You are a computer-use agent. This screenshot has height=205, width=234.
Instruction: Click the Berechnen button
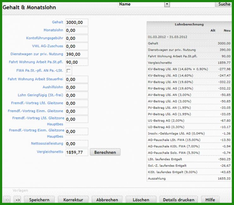105,152
